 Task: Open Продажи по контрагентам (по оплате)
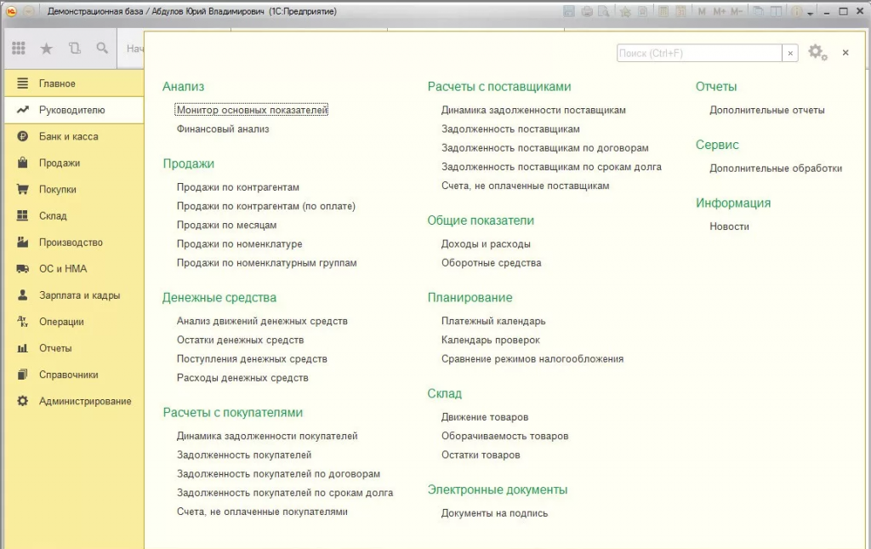tap(266, 206)
